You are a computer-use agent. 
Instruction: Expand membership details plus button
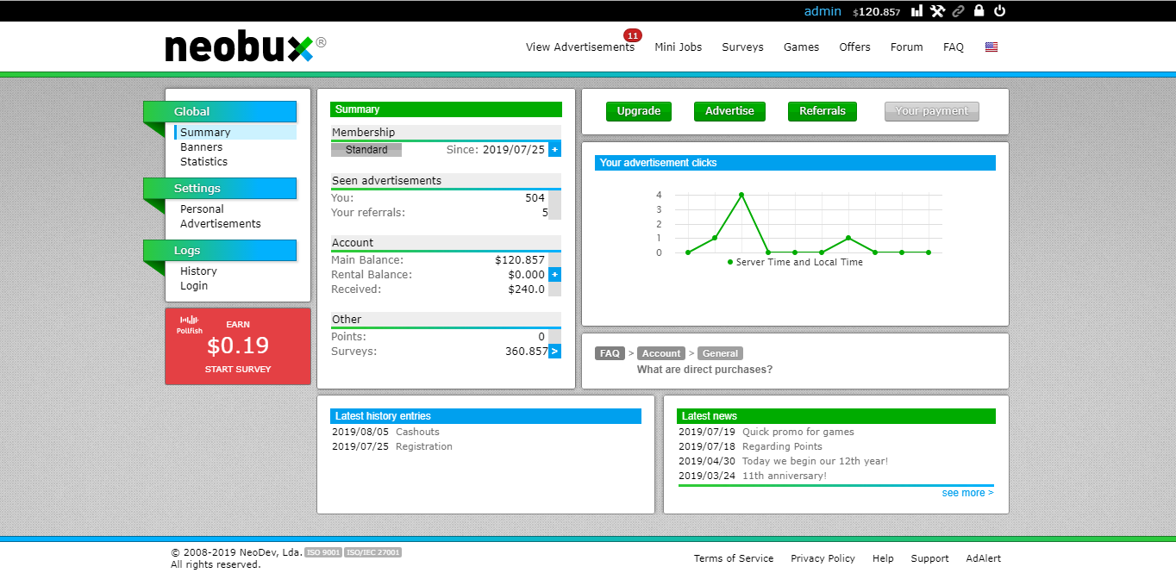pos(554,149)
